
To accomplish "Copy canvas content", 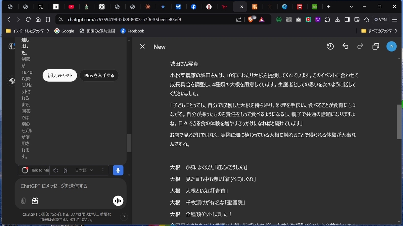I will [376, 47].
